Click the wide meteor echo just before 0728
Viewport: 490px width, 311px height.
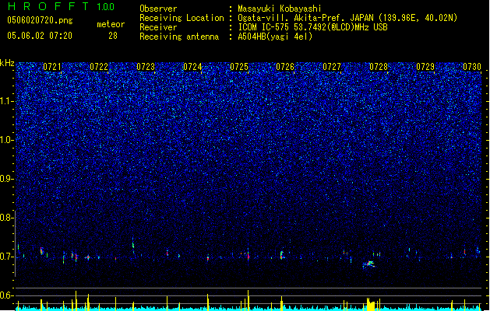pyautogui.click(x=368, y=264)
